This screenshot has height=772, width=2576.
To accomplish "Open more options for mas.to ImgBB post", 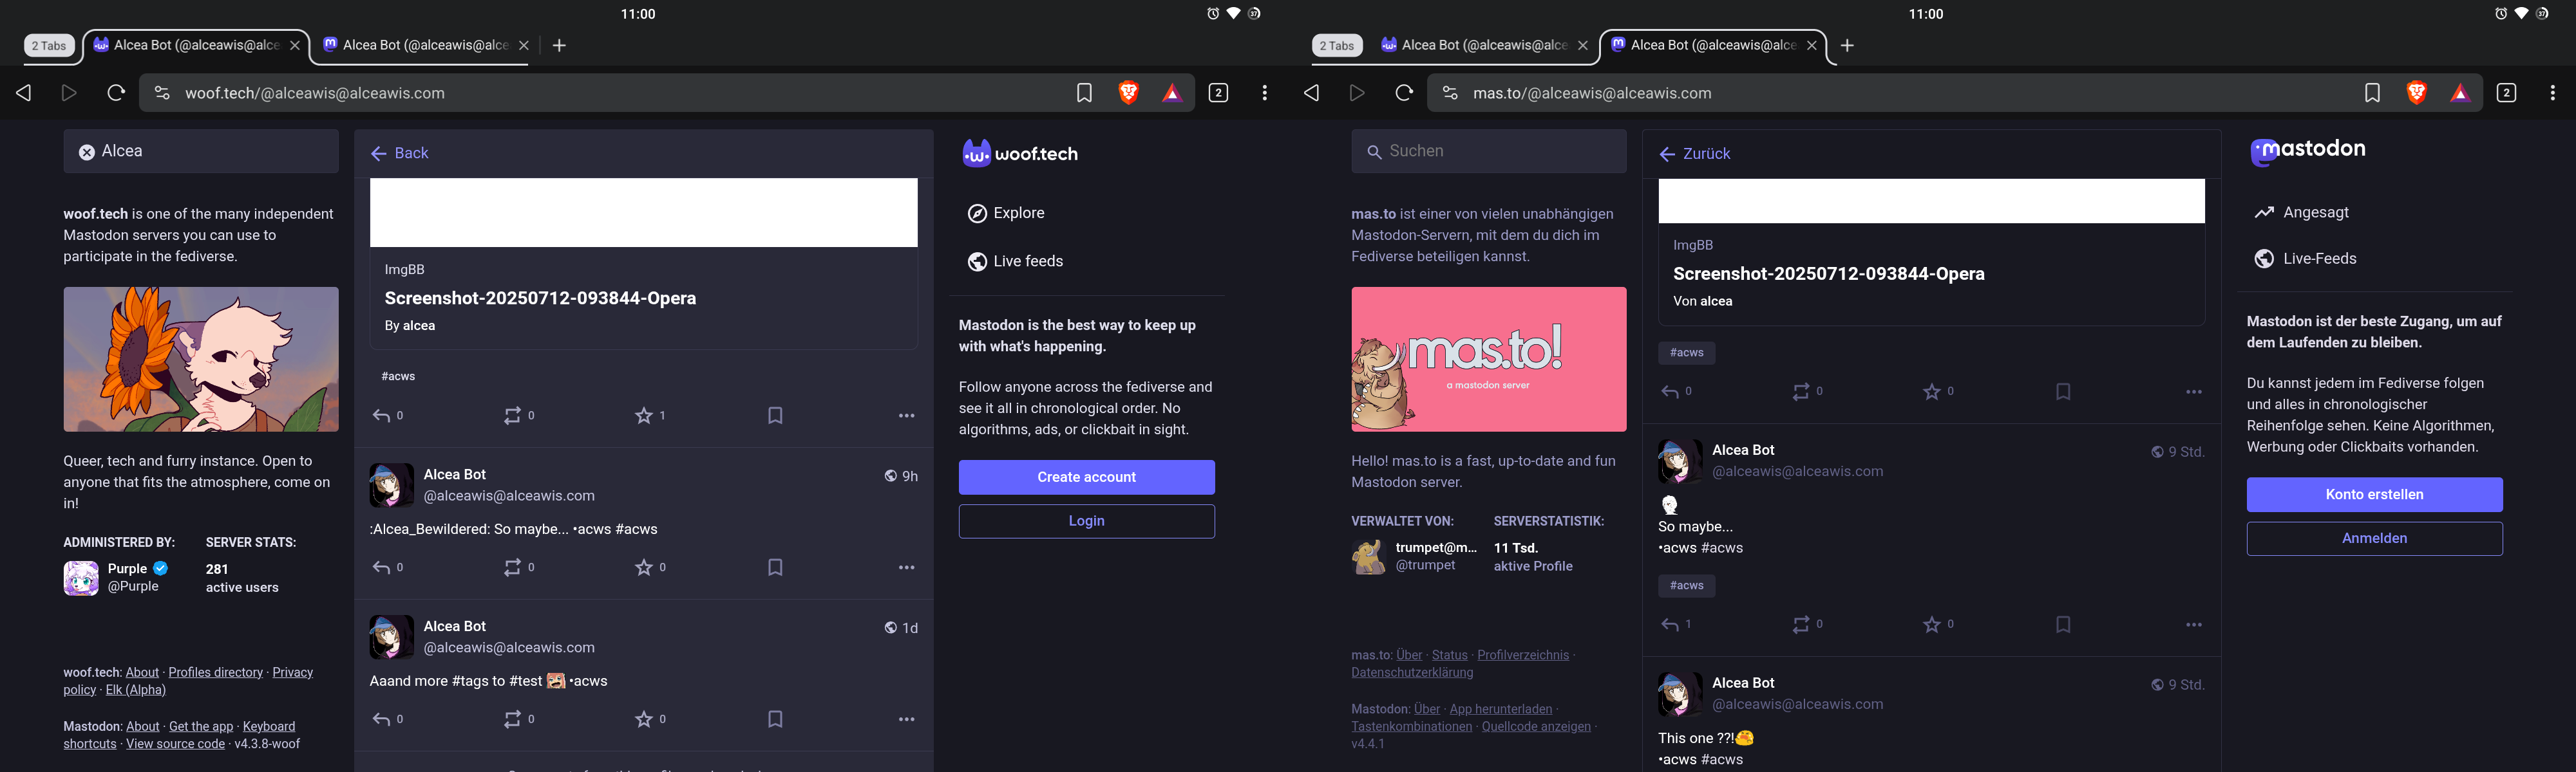I will [2194, 392].
